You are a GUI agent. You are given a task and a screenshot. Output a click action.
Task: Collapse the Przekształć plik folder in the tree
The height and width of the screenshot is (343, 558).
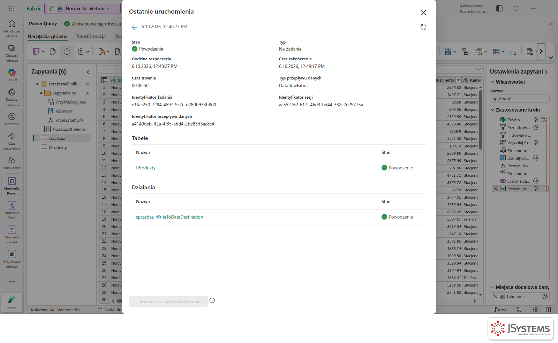coord(38,84)
